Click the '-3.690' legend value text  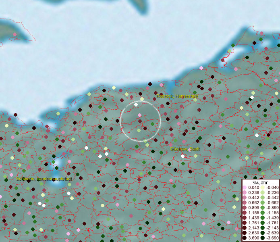pos(272,238)
